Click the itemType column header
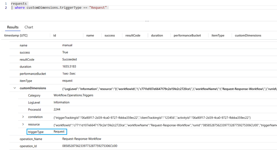The image size is (277, 150). coord(218,35)
